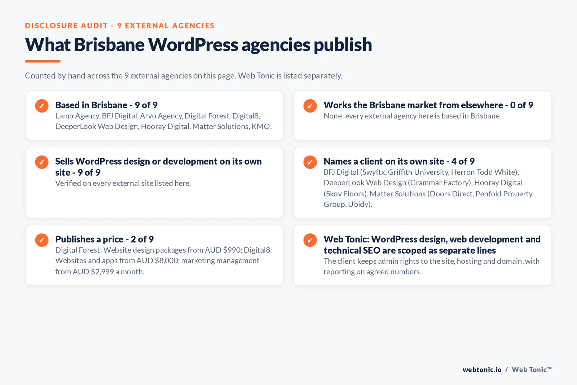Click the Counted by hand across subtitle
This screenshot has height=385, width=577.
184,76
